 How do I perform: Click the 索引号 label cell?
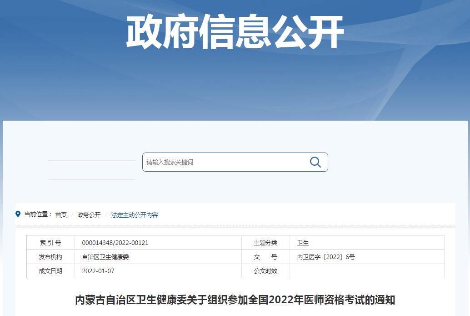pos(50,243)
